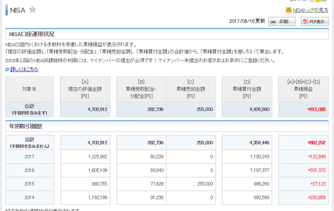Click the 4,426,560 cumulative purchase value

tap(259, 109)
